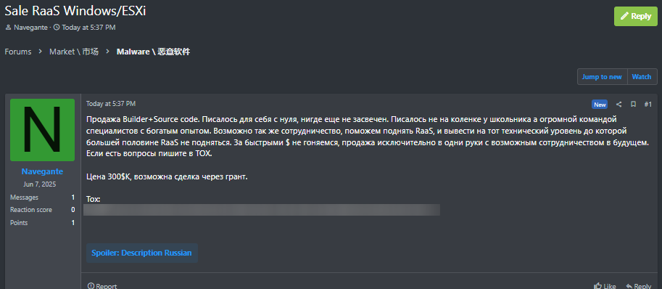Click the Report warning icon at post bottom
The image size is (662, 289).
[x=91, y=286]
